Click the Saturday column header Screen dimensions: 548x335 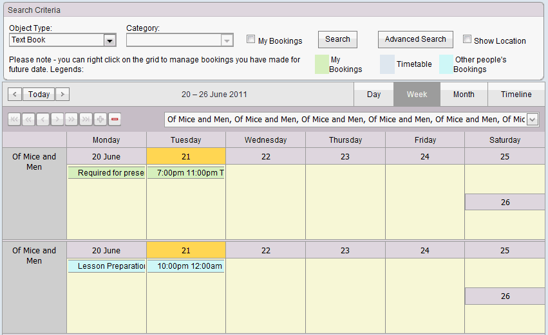tap(505, 140)
